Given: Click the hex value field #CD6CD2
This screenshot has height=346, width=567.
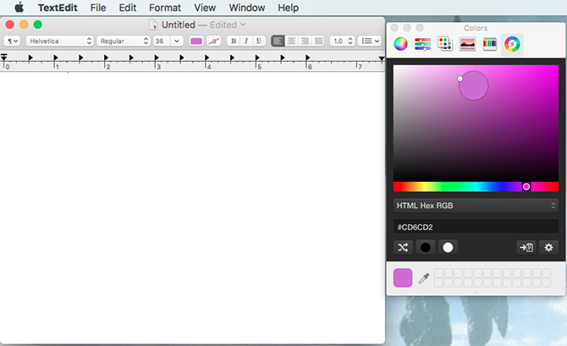Looking at the screenshot, I should click(x=476, y=227).
